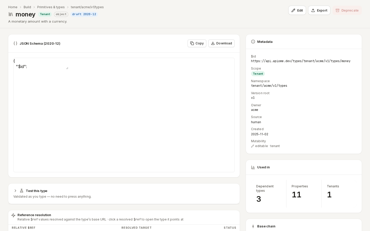Export the money type
Image resolution: width=370 pixels, height=231 pixels.
(x=319, y=10)
